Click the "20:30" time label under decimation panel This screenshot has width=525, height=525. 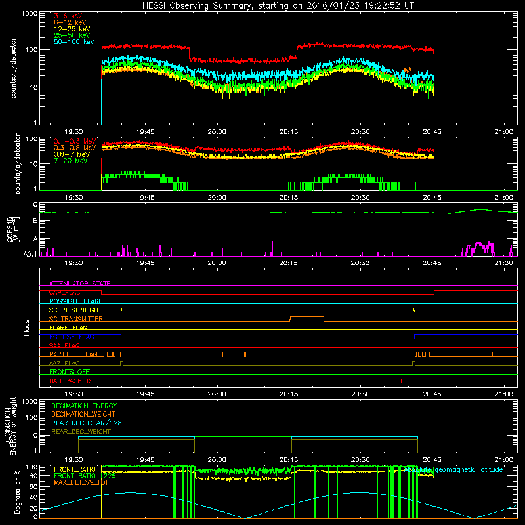360,460
